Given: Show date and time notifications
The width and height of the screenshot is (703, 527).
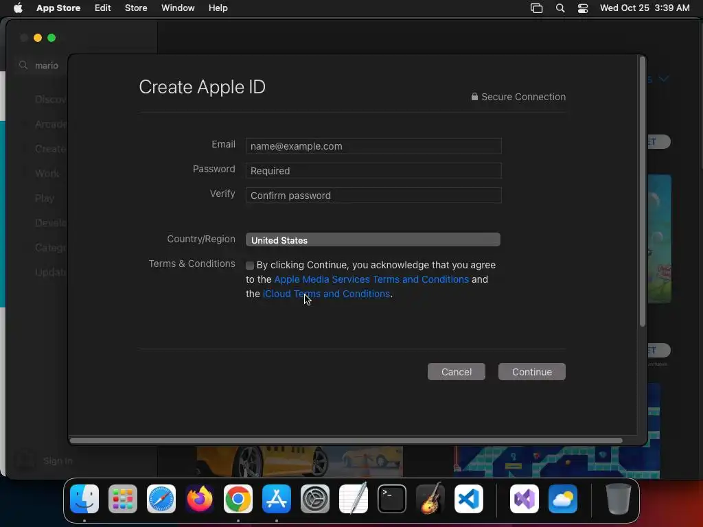Looking at the screenshot, I should tap(645, 8).
